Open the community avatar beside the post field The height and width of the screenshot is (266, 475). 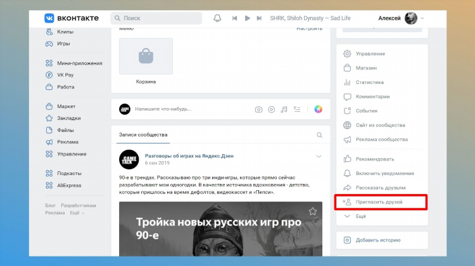click(x=125, y=109)
